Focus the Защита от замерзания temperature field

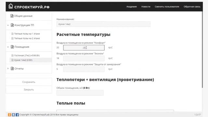[x=84, y=69]
